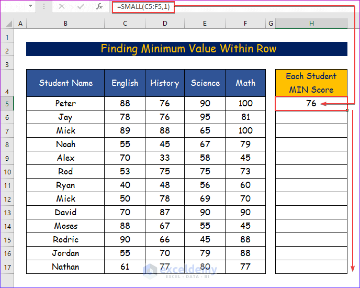The height and width of the screenshot is (288, 360).
Task: Click the three-dot formula bar handle
Action: (x=43, y=6)
